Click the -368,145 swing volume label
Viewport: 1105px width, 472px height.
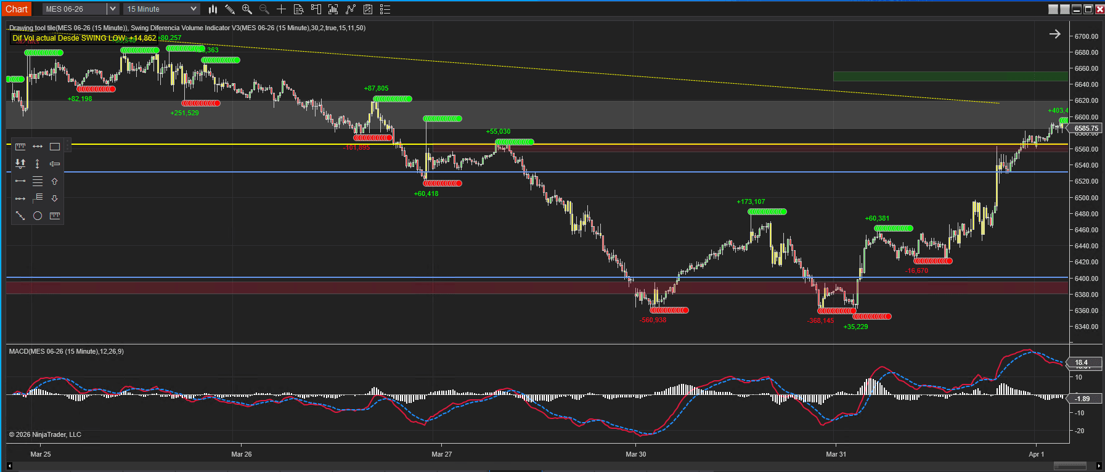pyautogui.click(x=820, y=320)
